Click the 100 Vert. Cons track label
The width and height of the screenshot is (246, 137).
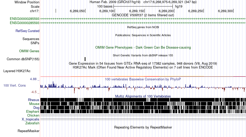point(15,85)
